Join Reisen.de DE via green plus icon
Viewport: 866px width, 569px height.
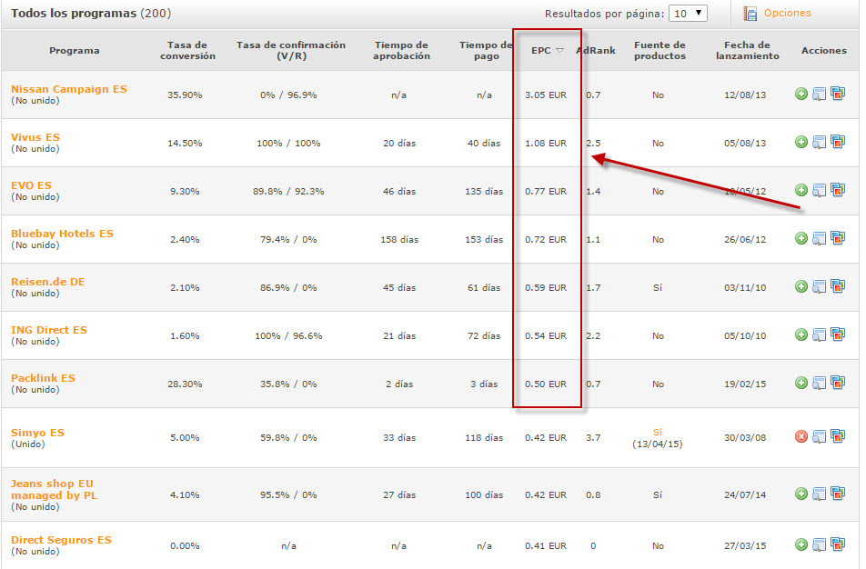[801, 286]
